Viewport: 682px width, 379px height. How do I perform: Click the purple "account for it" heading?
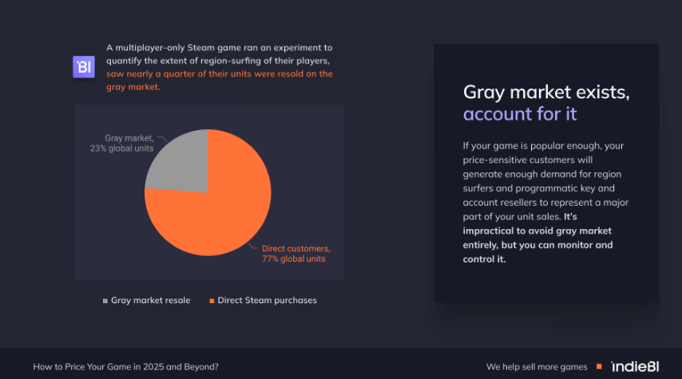point(519,113)
